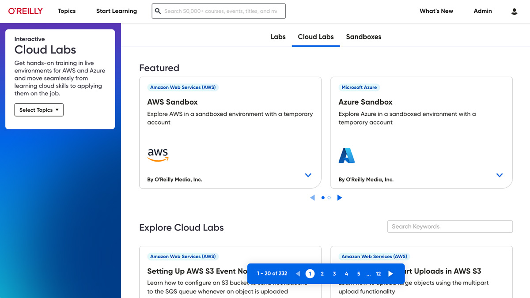The height and width of the screenshot is (298, 530).
Task: Click Microsoft Azure tag on Azure Sandbox
Action: click(359, 87)
